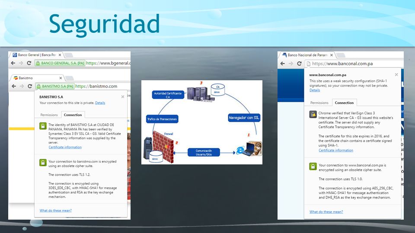
Task: Click the brick Firewall icon in diagram
Action: point(163,147)
